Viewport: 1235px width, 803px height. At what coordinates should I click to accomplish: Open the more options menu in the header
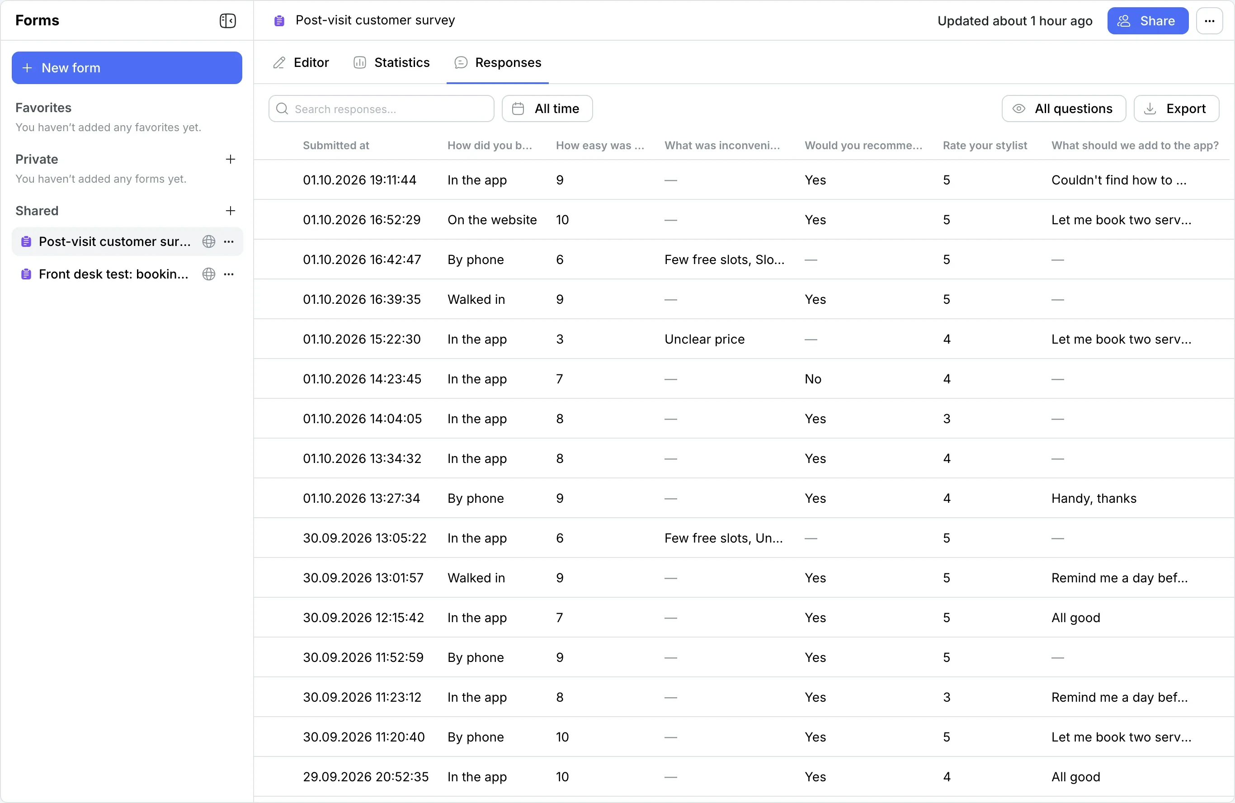click(1210, 21)
